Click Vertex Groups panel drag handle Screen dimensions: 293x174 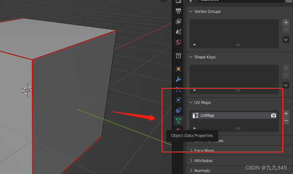point(288,11)
